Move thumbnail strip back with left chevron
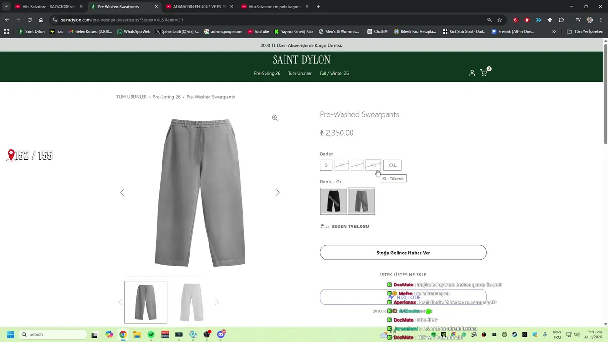The height and width of the screenshot is (342, 608). click(x=120, y=302)
